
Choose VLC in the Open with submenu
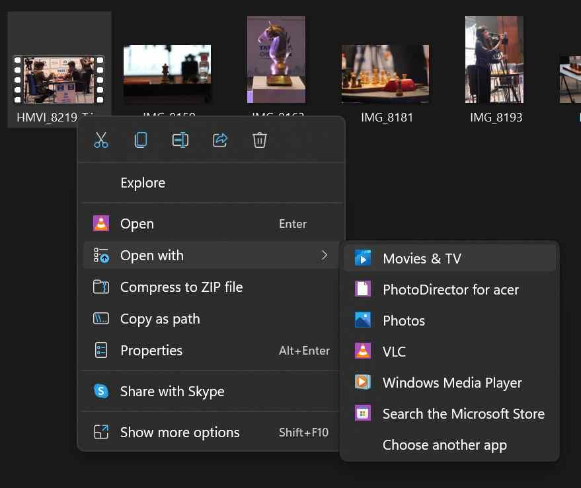pos(449,351)
